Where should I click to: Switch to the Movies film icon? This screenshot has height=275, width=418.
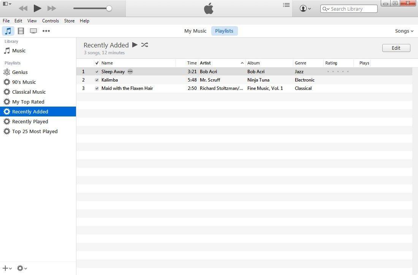coord(21,31)
